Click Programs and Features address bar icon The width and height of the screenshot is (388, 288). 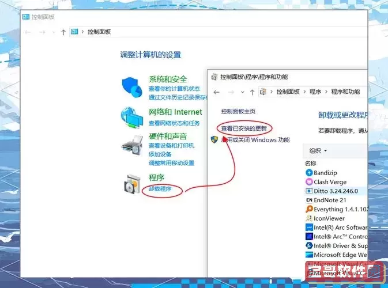tap(263, 92)
